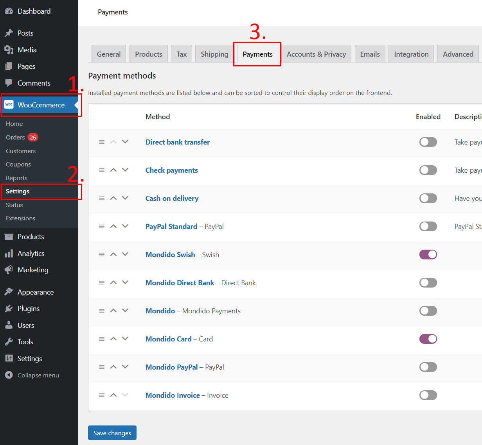Click the WordPress Settings sliders icon

(9, 359)
